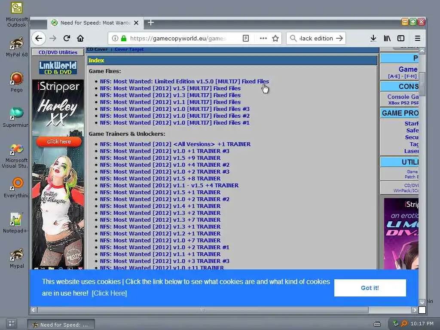
Task: Open the Downloads arrow icon
Action: coord(373,38)
